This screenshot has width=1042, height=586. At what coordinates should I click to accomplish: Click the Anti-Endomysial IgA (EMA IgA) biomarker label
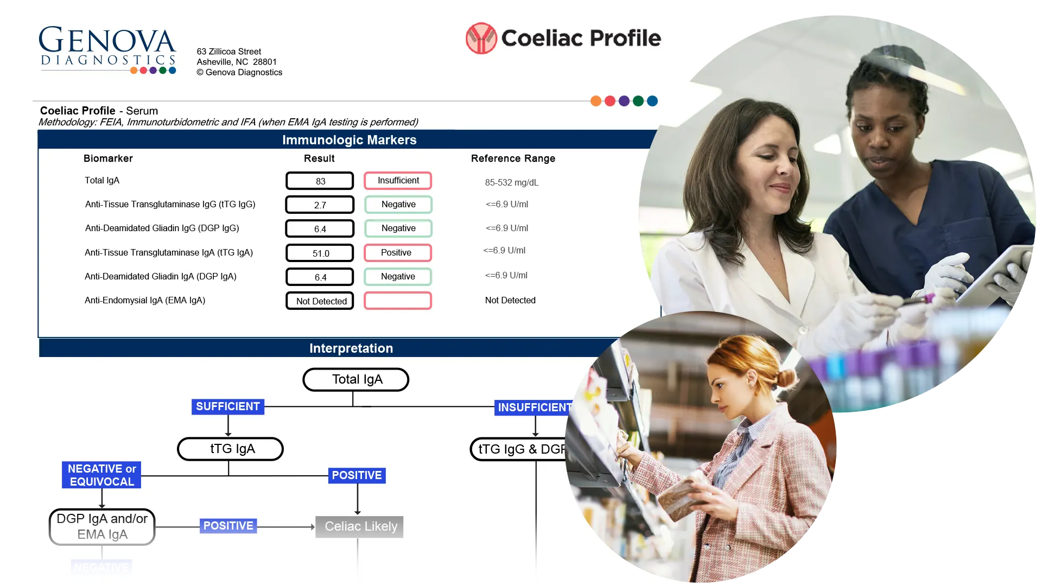[145, 300]
